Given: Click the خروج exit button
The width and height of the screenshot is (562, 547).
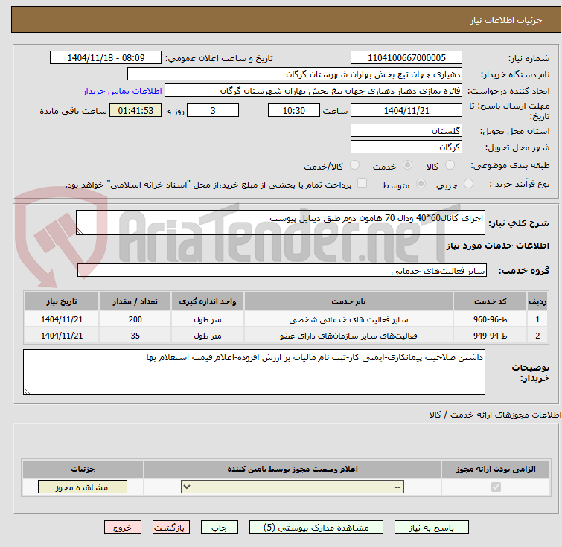Looking at the screenshot, I should [123, 528].
